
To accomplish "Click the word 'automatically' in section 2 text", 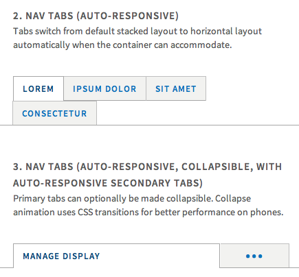I will (41, 45).
